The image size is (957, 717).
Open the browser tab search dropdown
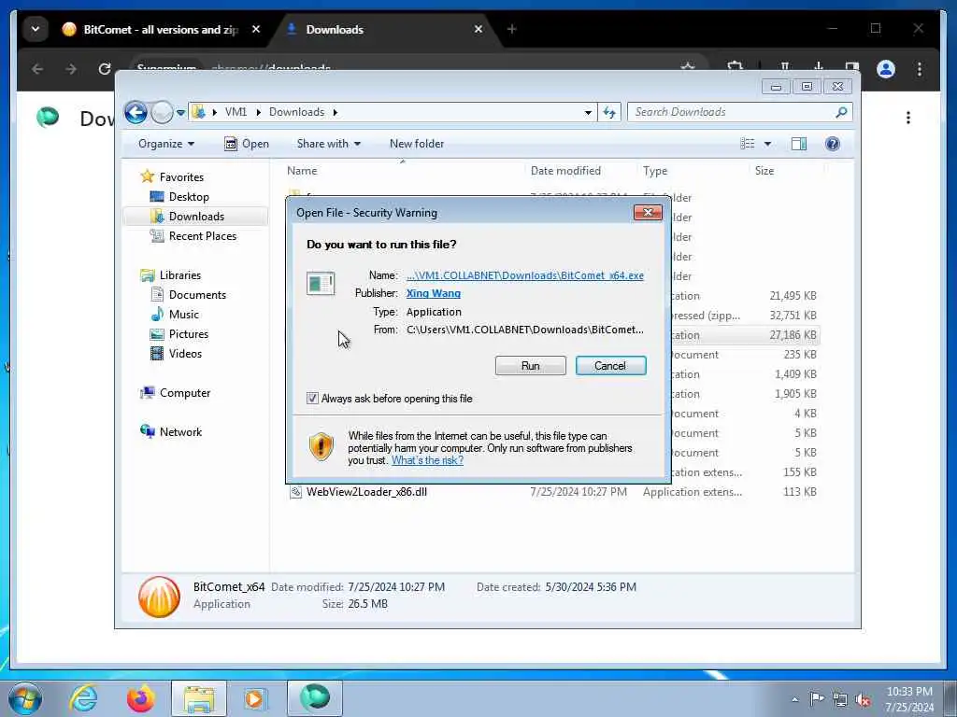pyautogui.click(x=36, y=29)
